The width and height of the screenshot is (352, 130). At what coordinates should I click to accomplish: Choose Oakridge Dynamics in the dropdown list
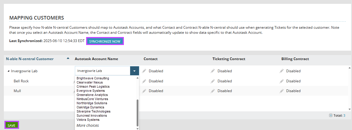(90, 107)
